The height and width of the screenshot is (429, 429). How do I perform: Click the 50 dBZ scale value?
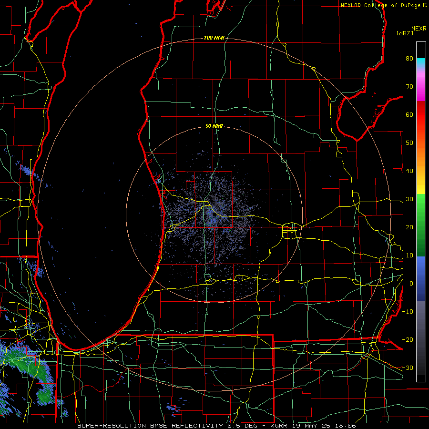409,143
